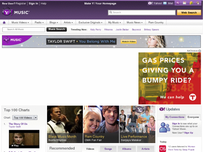Click Watch Video on Taylor Swift banner
The image size is (203, 152).
click(129, 42)
